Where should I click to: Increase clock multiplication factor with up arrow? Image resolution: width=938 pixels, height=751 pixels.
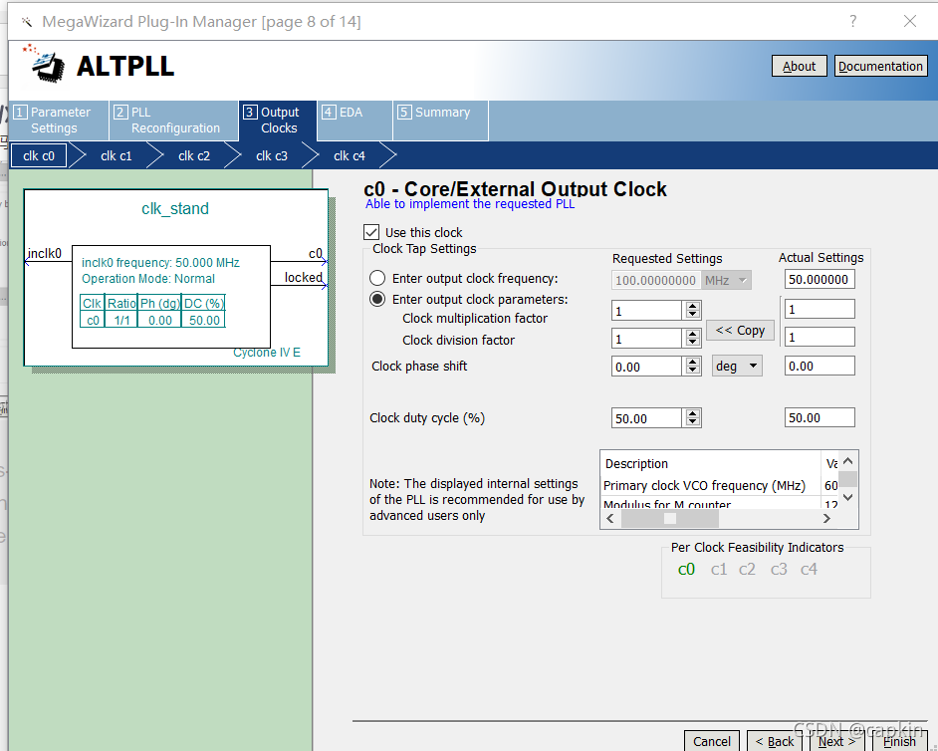click(x=693, y=306)
